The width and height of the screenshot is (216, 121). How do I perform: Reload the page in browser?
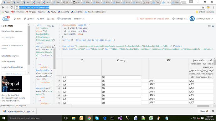click(12, 8)
